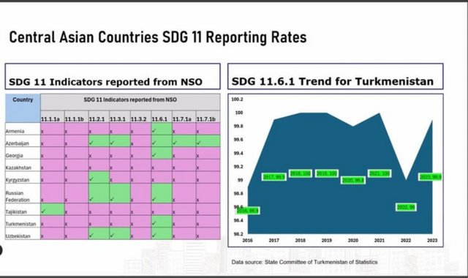The image size is (468, 278).
Task: Click the green data label for 2022 on the chart
Action: (406, 207)
